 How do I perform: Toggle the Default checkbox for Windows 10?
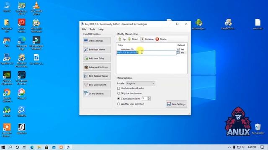click(x=178, y=49)
